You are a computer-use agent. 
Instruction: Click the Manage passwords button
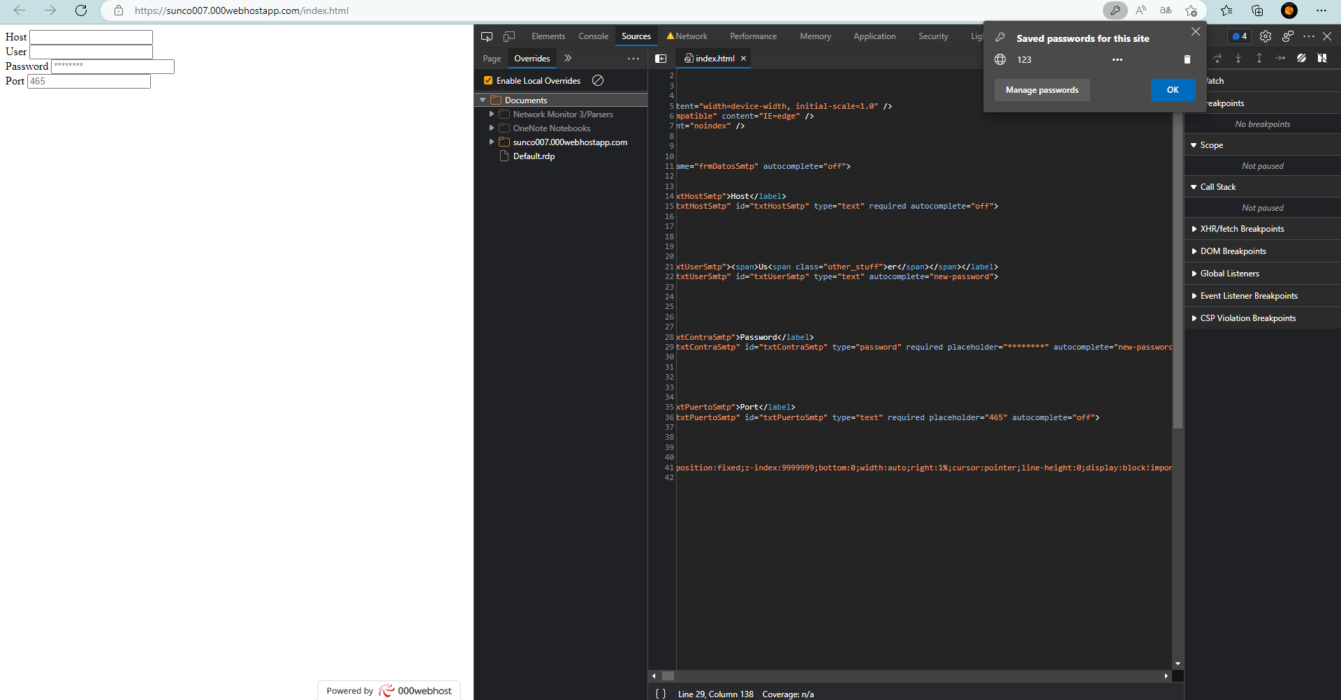click(1041, 90)
